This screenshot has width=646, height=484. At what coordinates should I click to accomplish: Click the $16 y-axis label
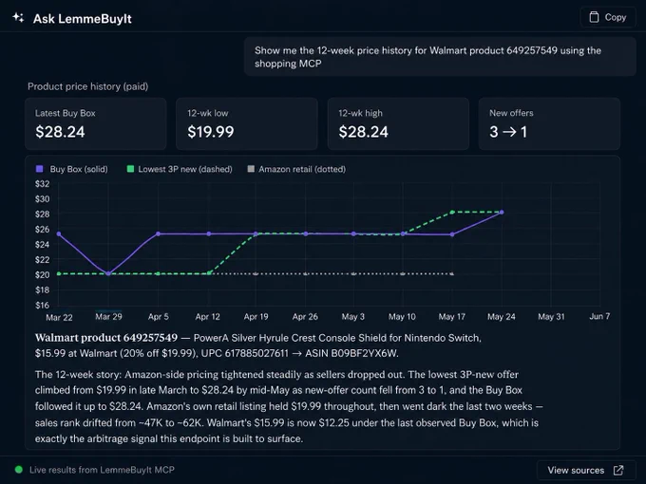pyautogui.click(x=42, y=305)
